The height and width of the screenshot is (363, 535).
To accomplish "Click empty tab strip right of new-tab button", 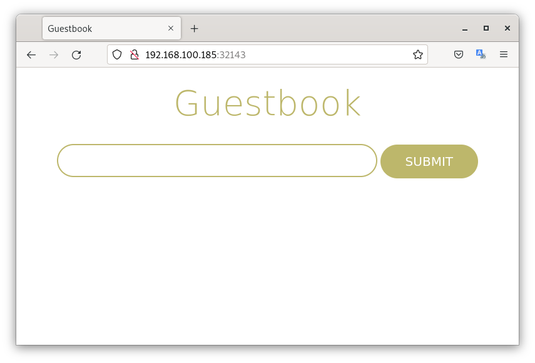I will pos(325,29).
